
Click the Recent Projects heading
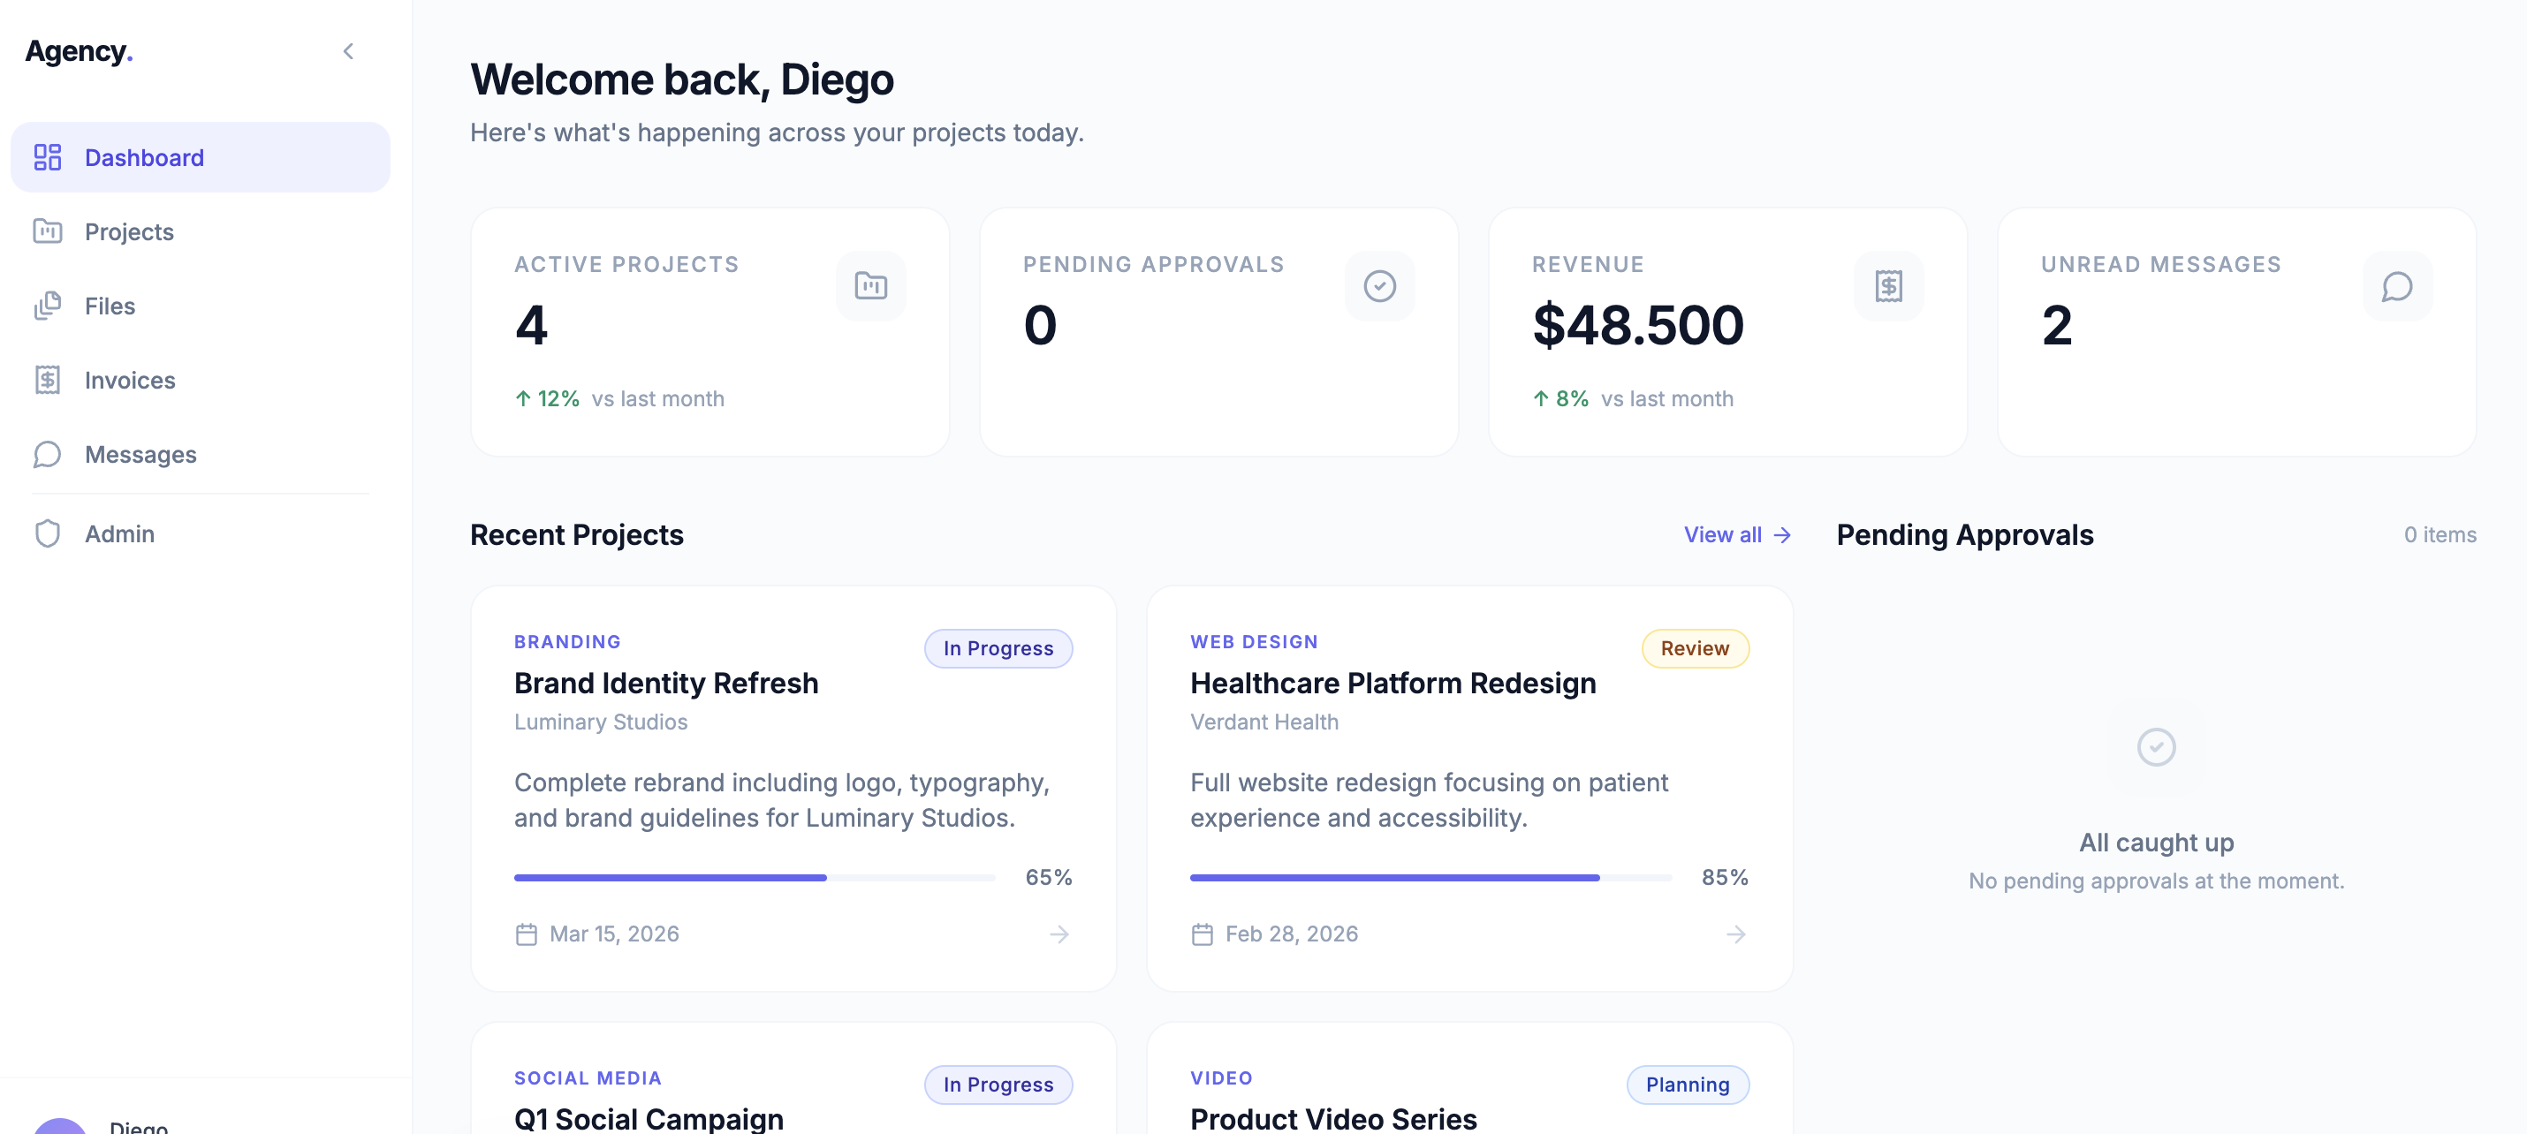pyautogui.click(x=577, y=534)
